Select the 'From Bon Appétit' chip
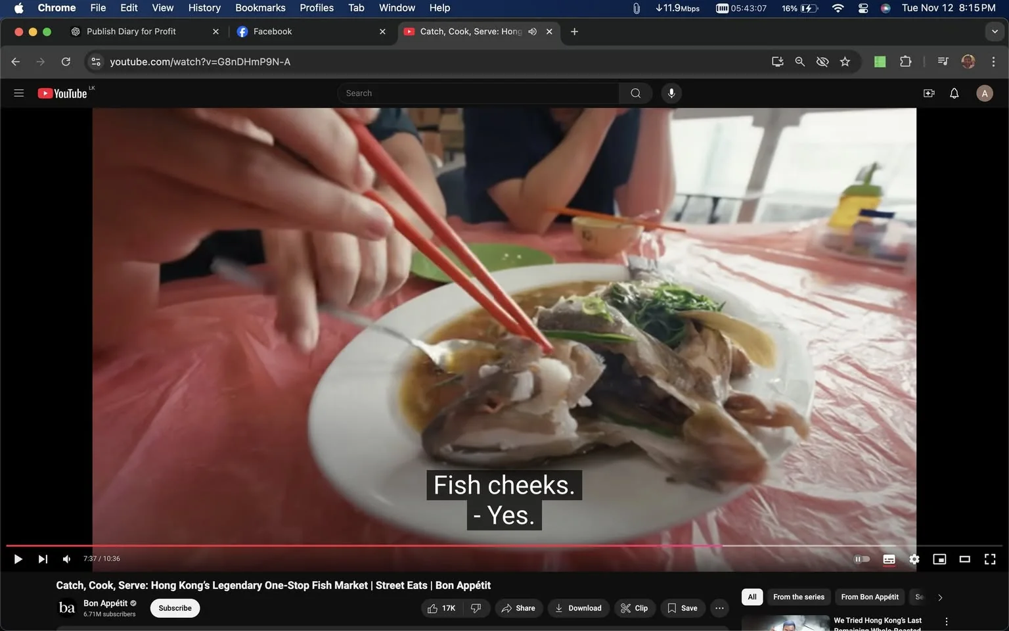 [x=870, y=597]
